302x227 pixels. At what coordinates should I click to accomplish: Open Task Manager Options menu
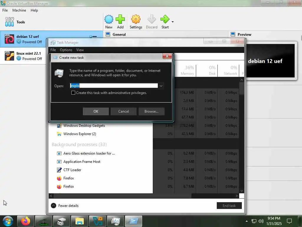tap(66, 50)
